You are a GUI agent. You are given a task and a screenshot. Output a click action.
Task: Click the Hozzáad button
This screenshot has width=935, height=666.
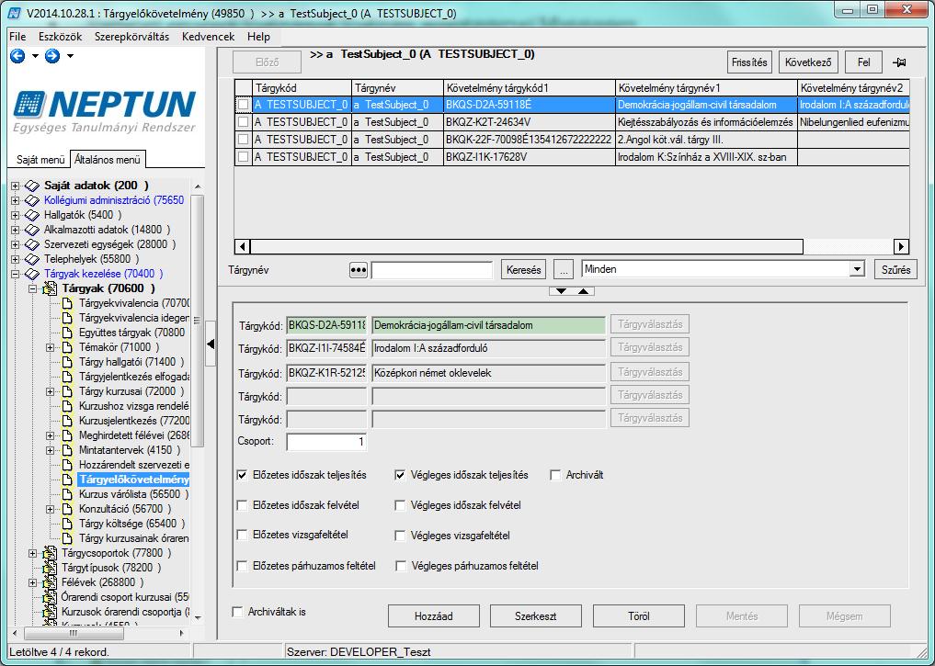[434, 616]
